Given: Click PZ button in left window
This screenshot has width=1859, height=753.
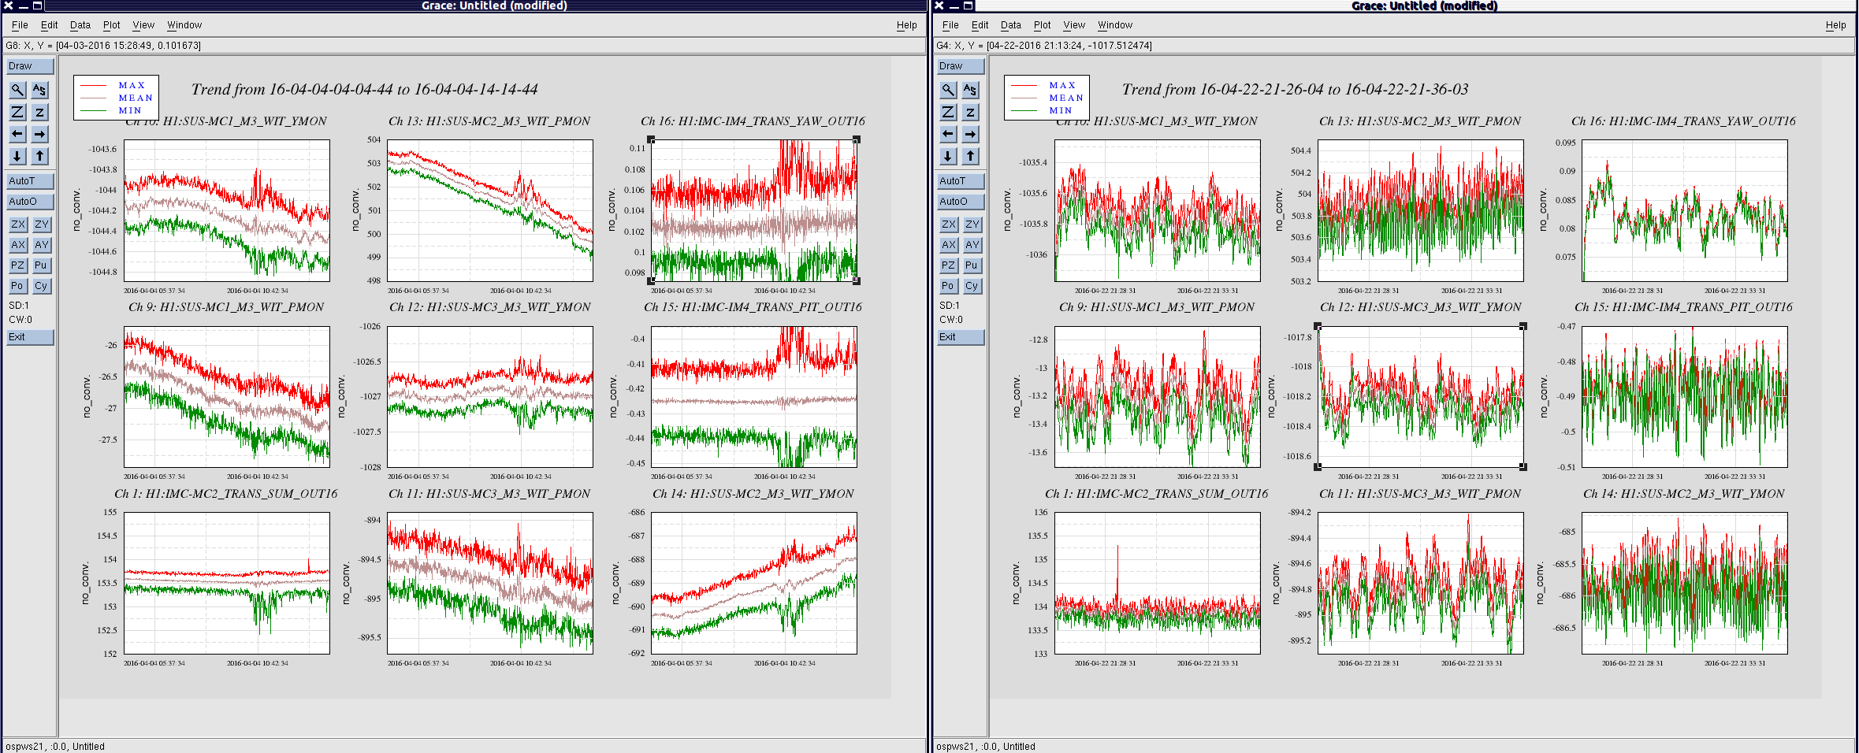Looking at the screenshot, I should click(17, 265).
